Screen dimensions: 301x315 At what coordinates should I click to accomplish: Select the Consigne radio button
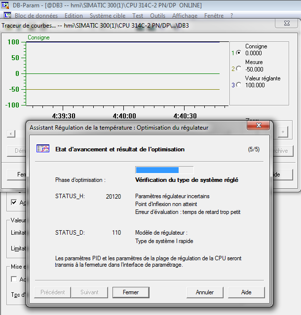click(239, 53)
